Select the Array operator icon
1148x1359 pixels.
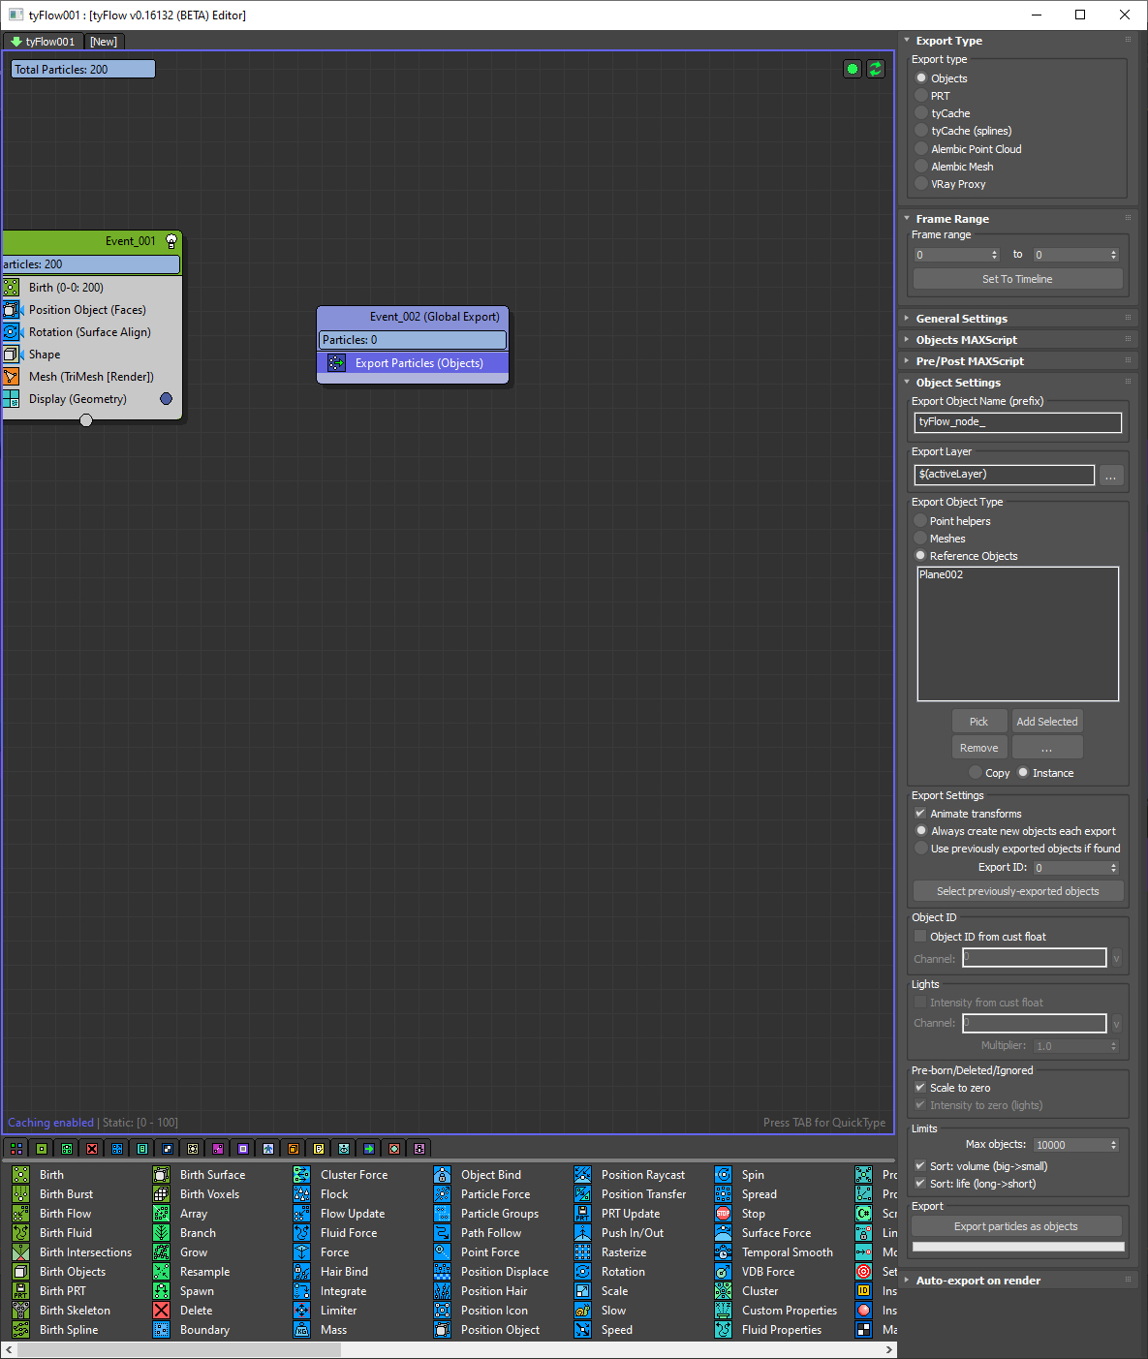tap(161, 1214)
